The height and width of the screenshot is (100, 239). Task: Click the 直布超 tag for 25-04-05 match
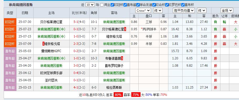click(10, 80)
